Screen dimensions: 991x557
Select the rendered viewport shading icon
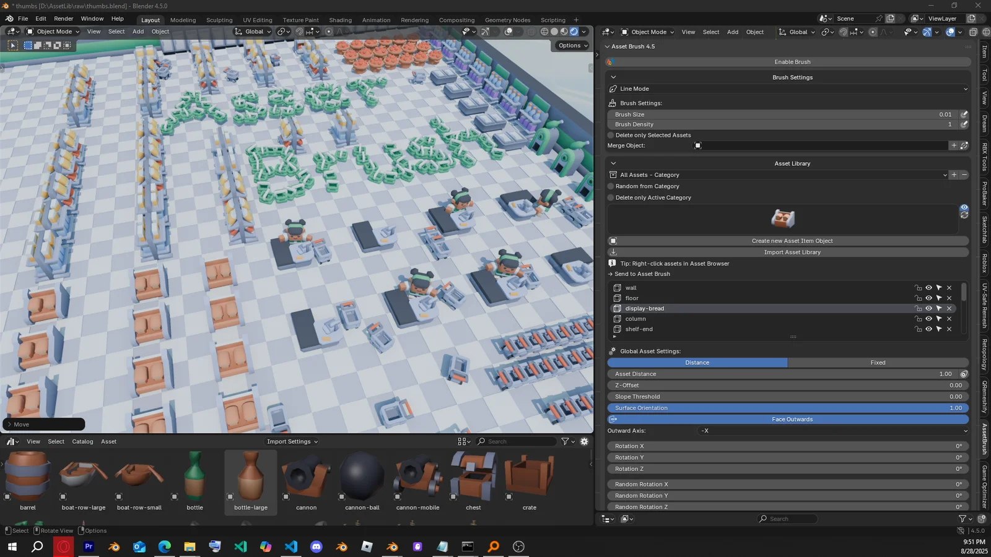pyautogui.click(x=574, y=32)
